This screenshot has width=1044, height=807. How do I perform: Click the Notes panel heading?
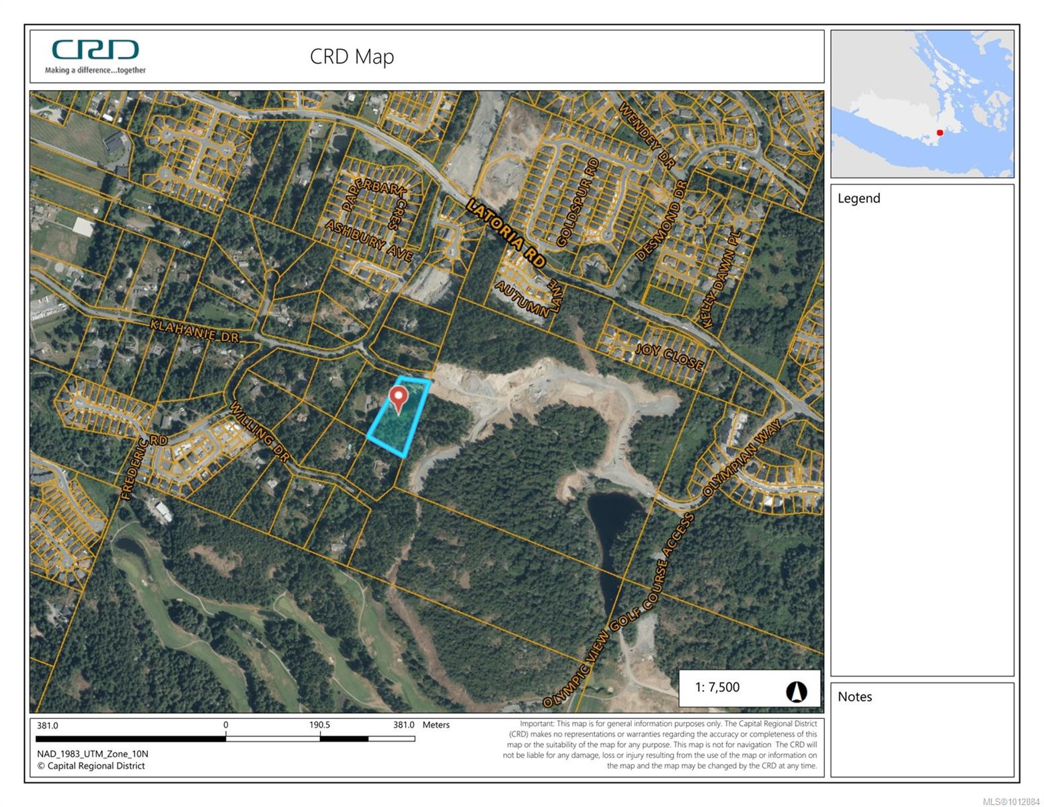tap(854, 697)
